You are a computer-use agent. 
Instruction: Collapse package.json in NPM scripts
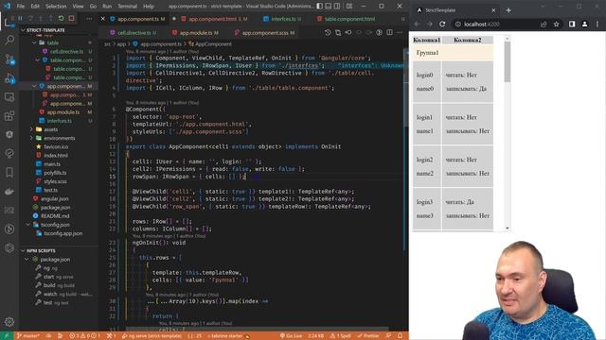coord(27,260)
